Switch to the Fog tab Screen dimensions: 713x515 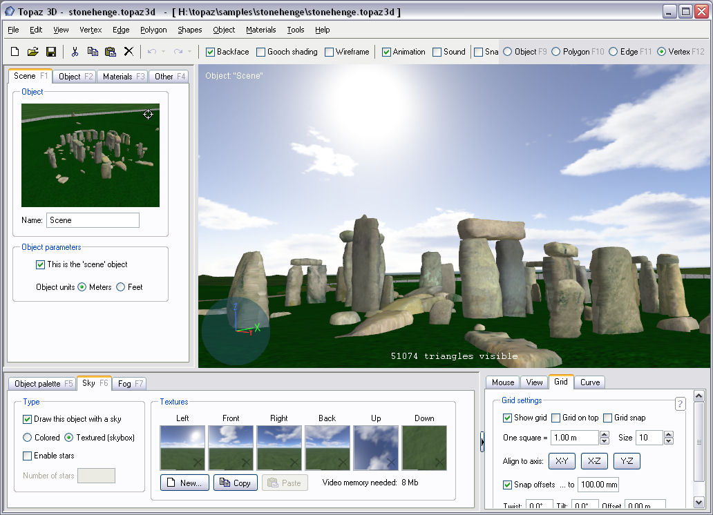(130, 383)
